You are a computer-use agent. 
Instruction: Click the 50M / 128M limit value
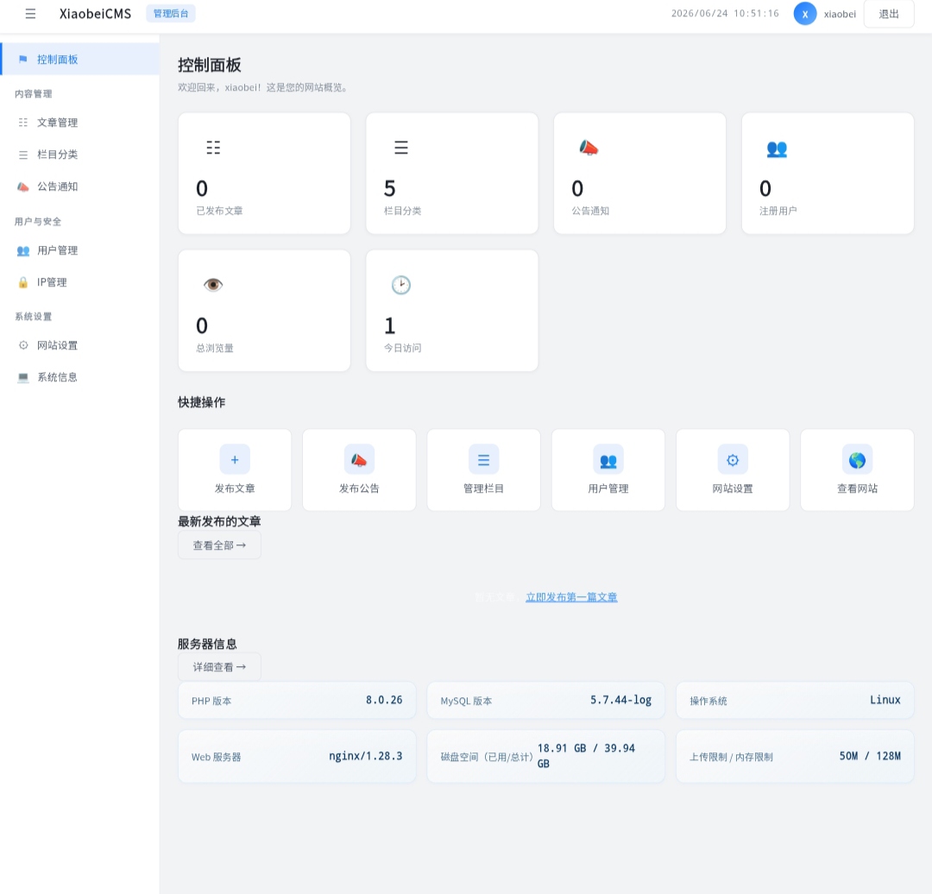coord(870,756)
